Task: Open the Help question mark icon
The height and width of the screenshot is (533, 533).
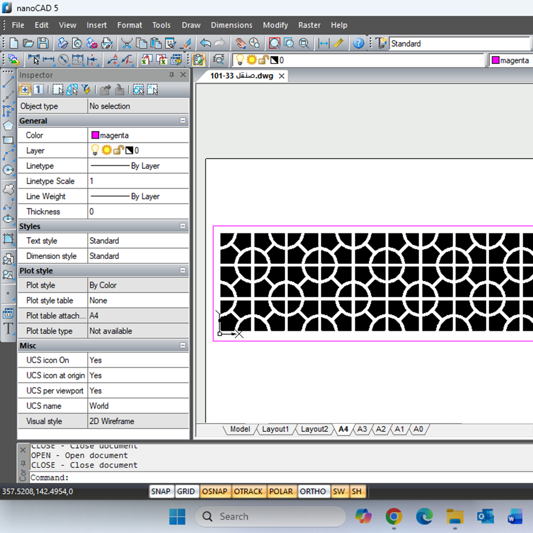Action: click(x=359, y=44)
